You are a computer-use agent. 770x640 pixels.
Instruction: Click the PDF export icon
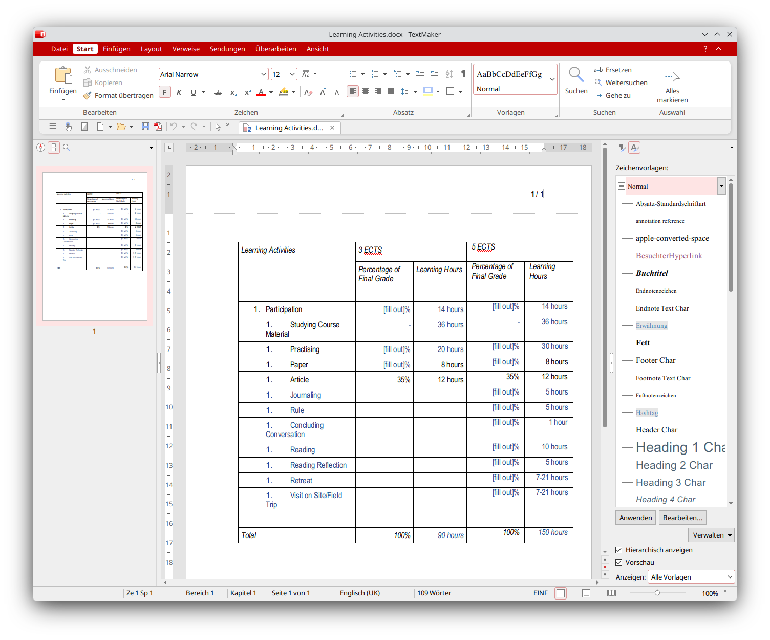pyautogui.click(x=158, y=127)
